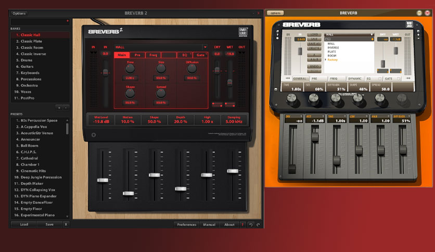The height and width of the screenshot is (252, 435).
Task: Open the TIME fader assignment dropdown in Breverb
Action: (x=345, y=116)
